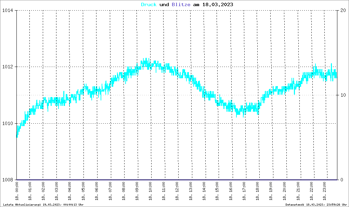
Task: Click the time label '18. 08:00'
Action: 124,191
